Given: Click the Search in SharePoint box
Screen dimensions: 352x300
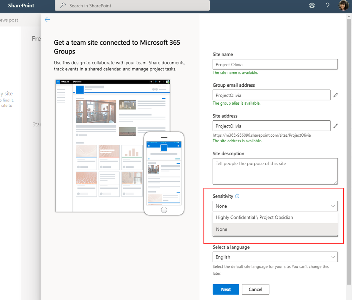Looking at the screenshot, I should pos(132,5).
